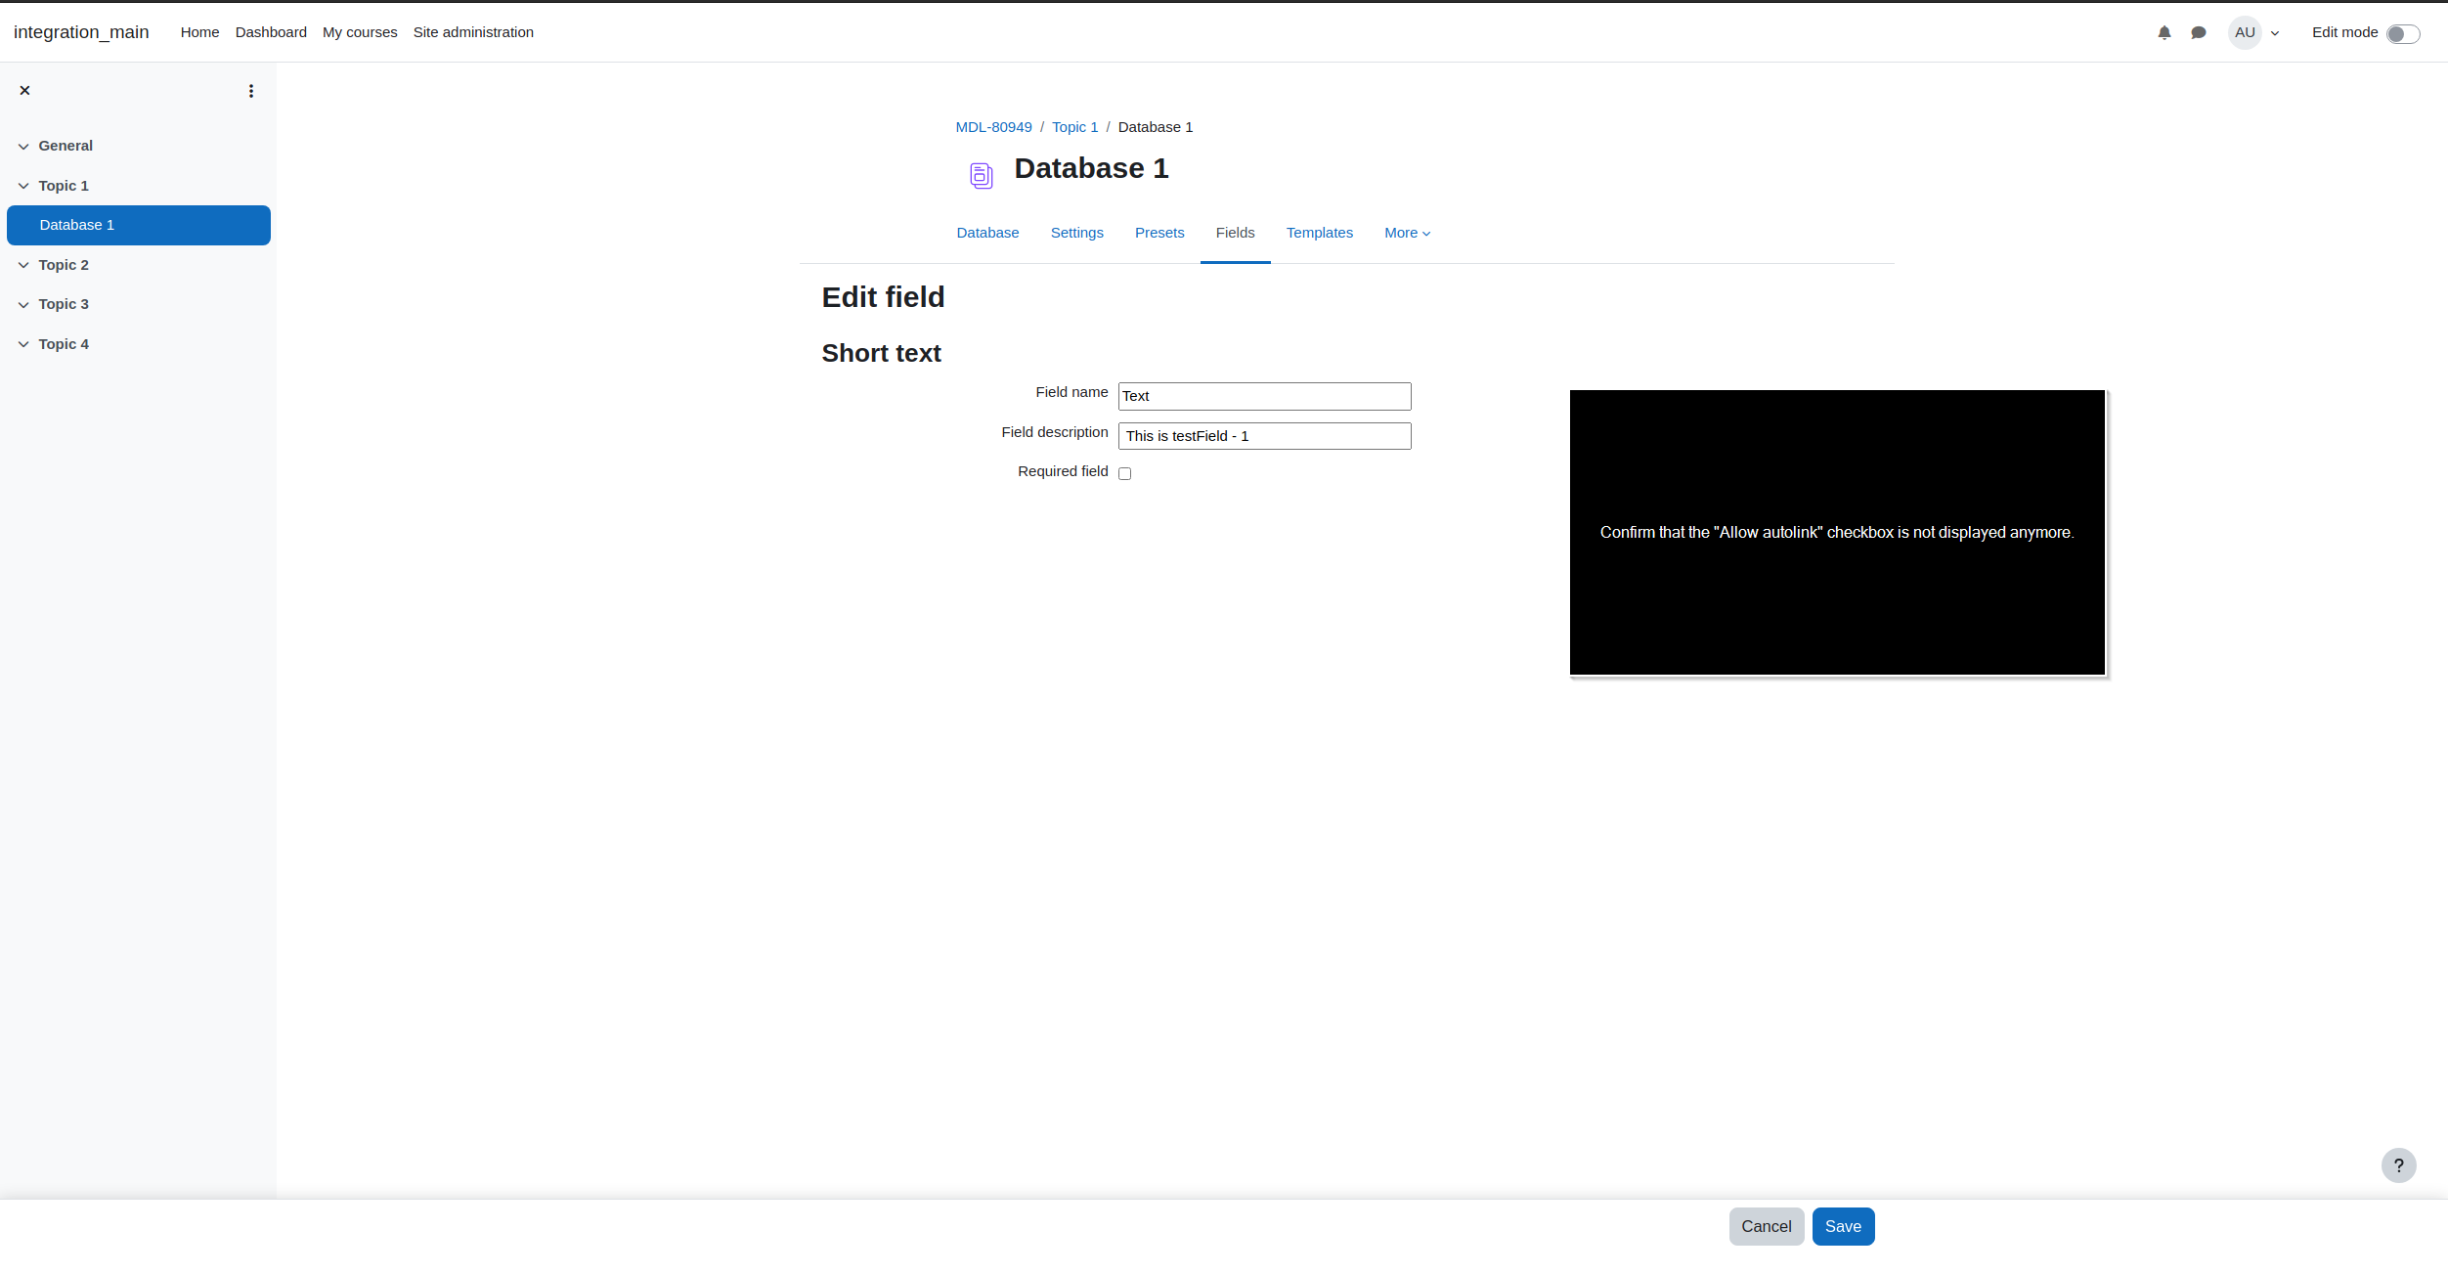Image resolution: width=2448 pixels, height=1273 pixels.
Task: Open Topic 1 in the course index
Action: click(x=64, y=186)
